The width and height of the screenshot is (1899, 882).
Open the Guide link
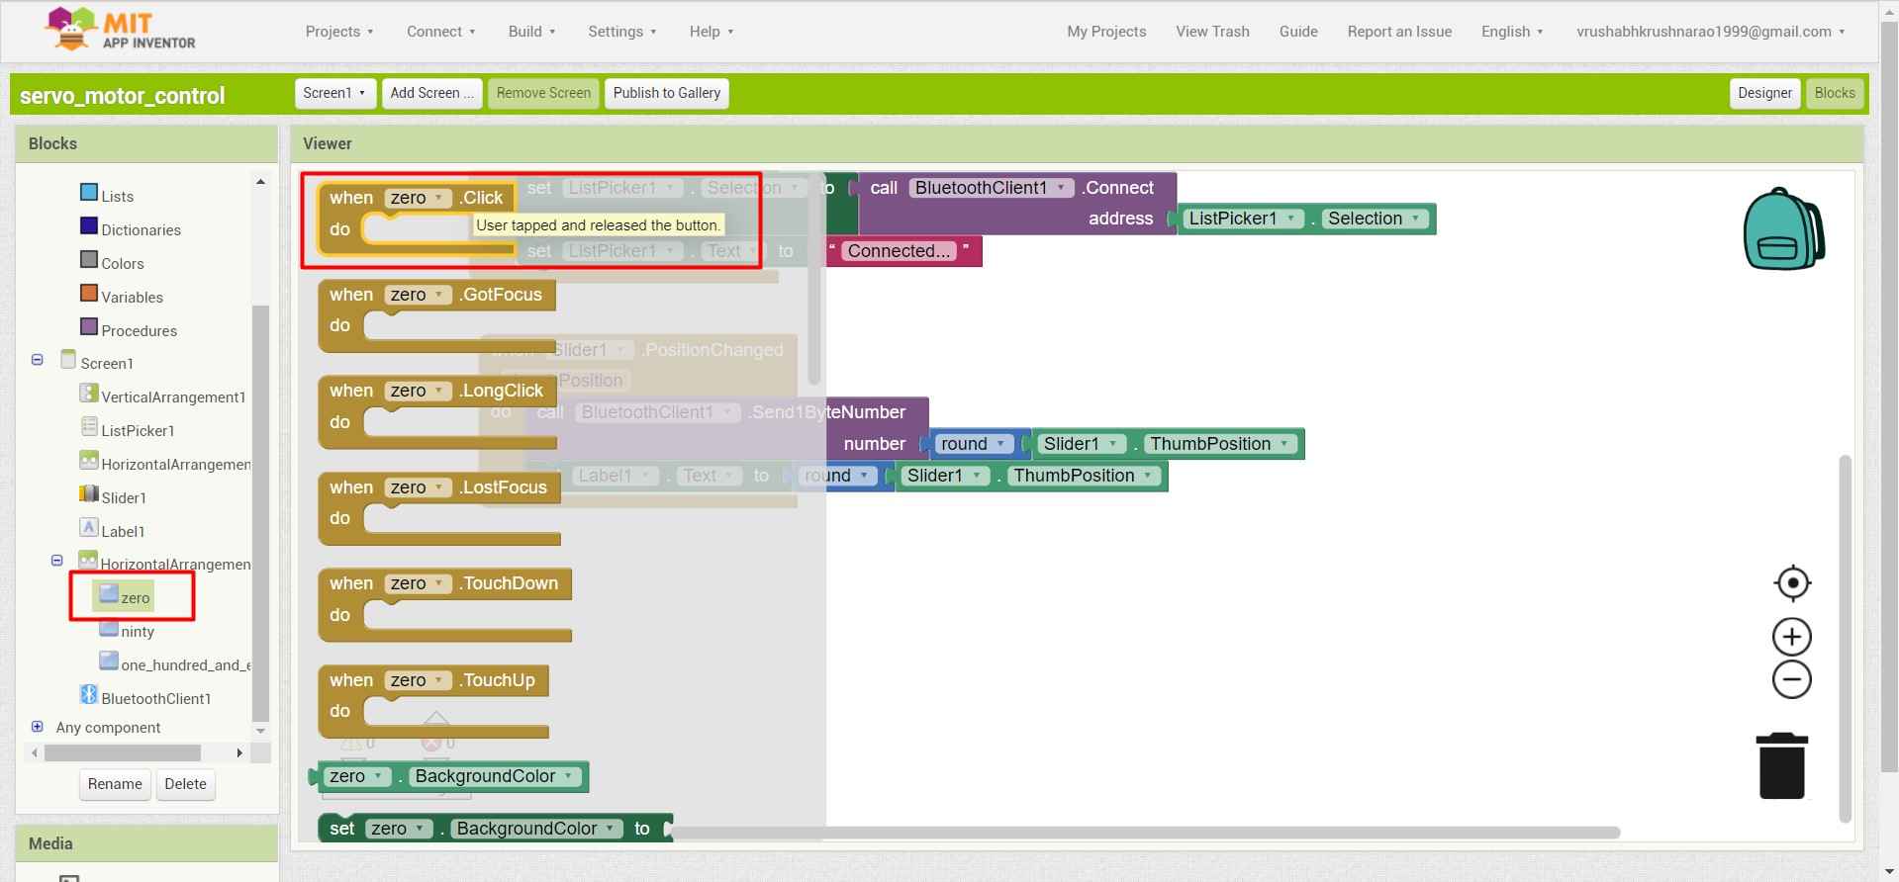click(1298, 32)
